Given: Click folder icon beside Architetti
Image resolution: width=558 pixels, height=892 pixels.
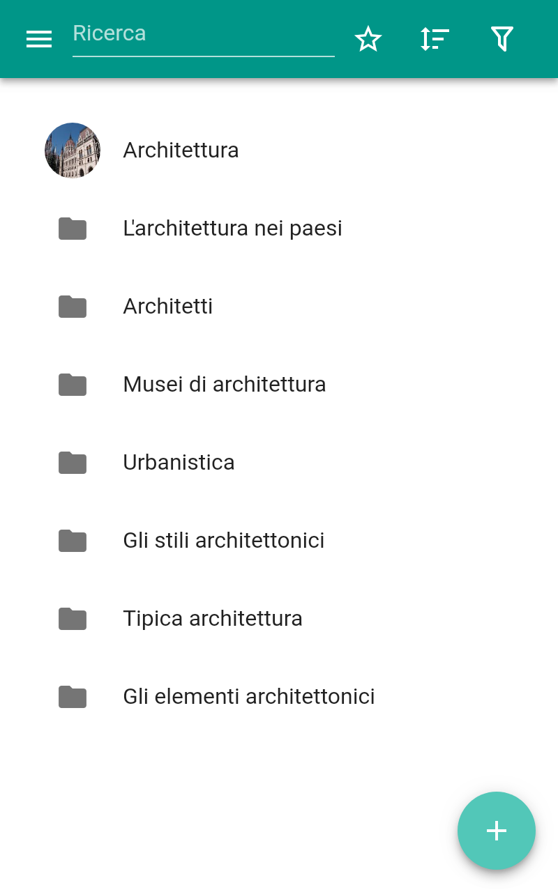Looking at the screenshot, I should [x=73, y=307].
